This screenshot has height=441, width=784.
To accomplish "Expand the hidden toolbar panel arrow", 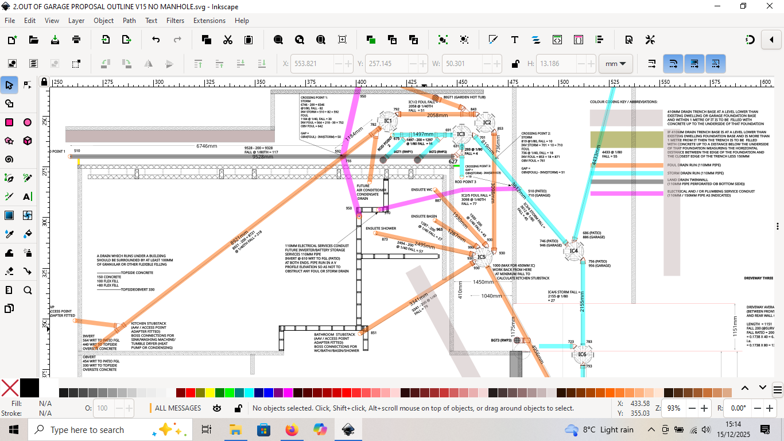I will [771, 40].
